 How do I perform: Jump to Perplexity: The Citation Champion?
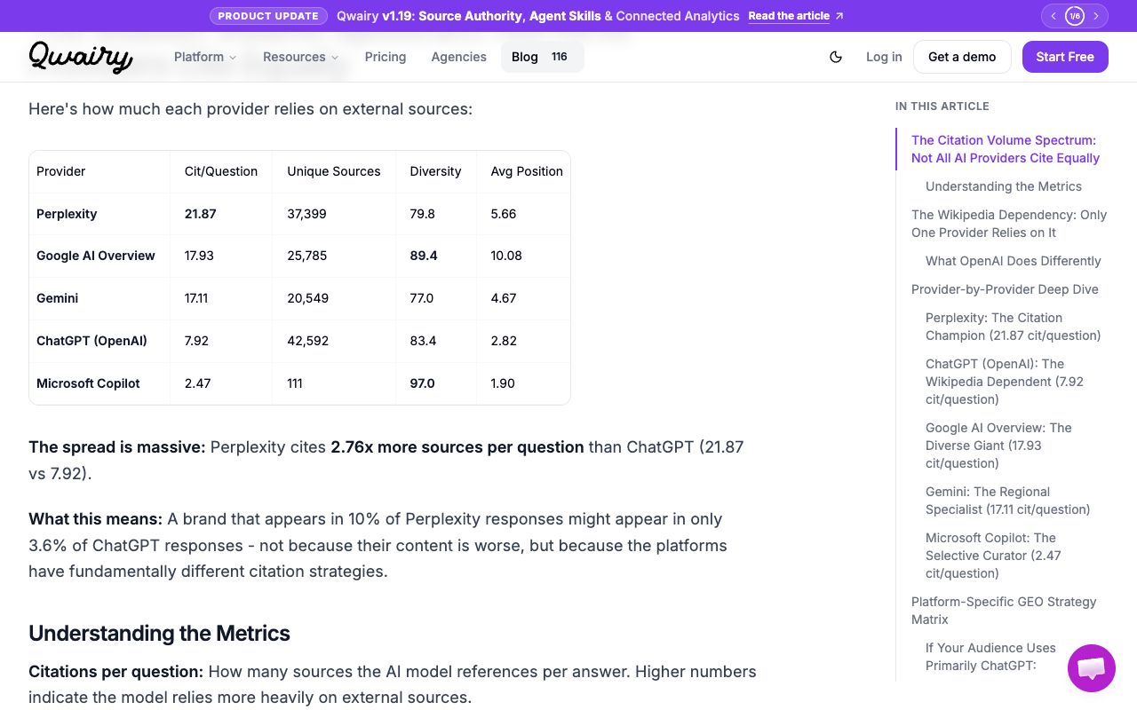1013,327
